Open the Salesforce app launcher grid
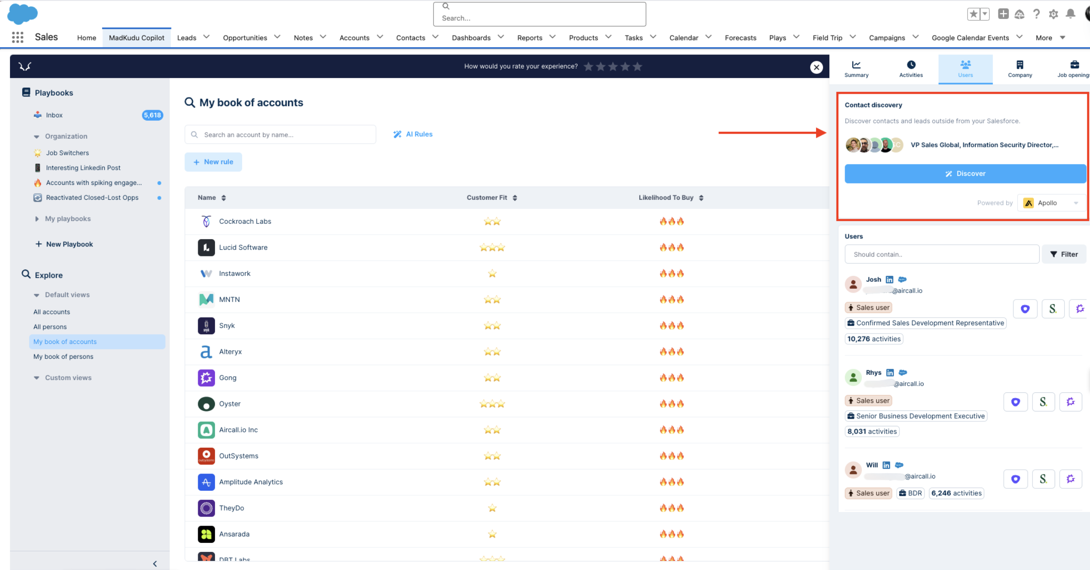Image resolution: width=1090 pixels, height=570 pixels. click(x=17, y=38)
